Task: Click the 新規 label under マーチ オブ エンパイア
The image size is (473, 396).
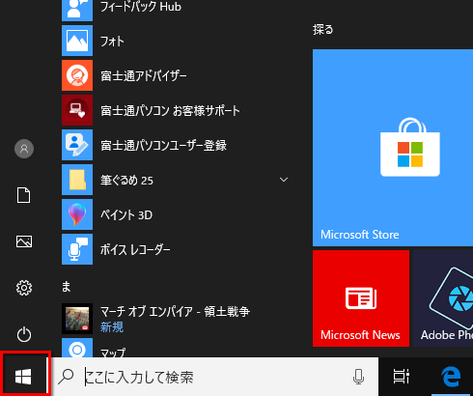Action: click(x=112, y=327)
